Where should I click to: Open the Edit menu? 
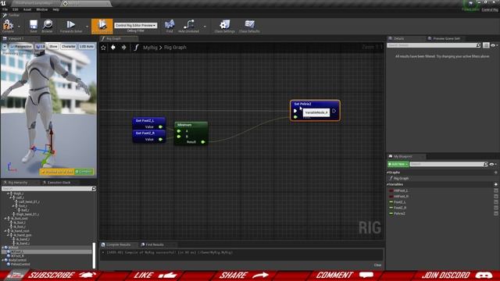coord(16,9)
